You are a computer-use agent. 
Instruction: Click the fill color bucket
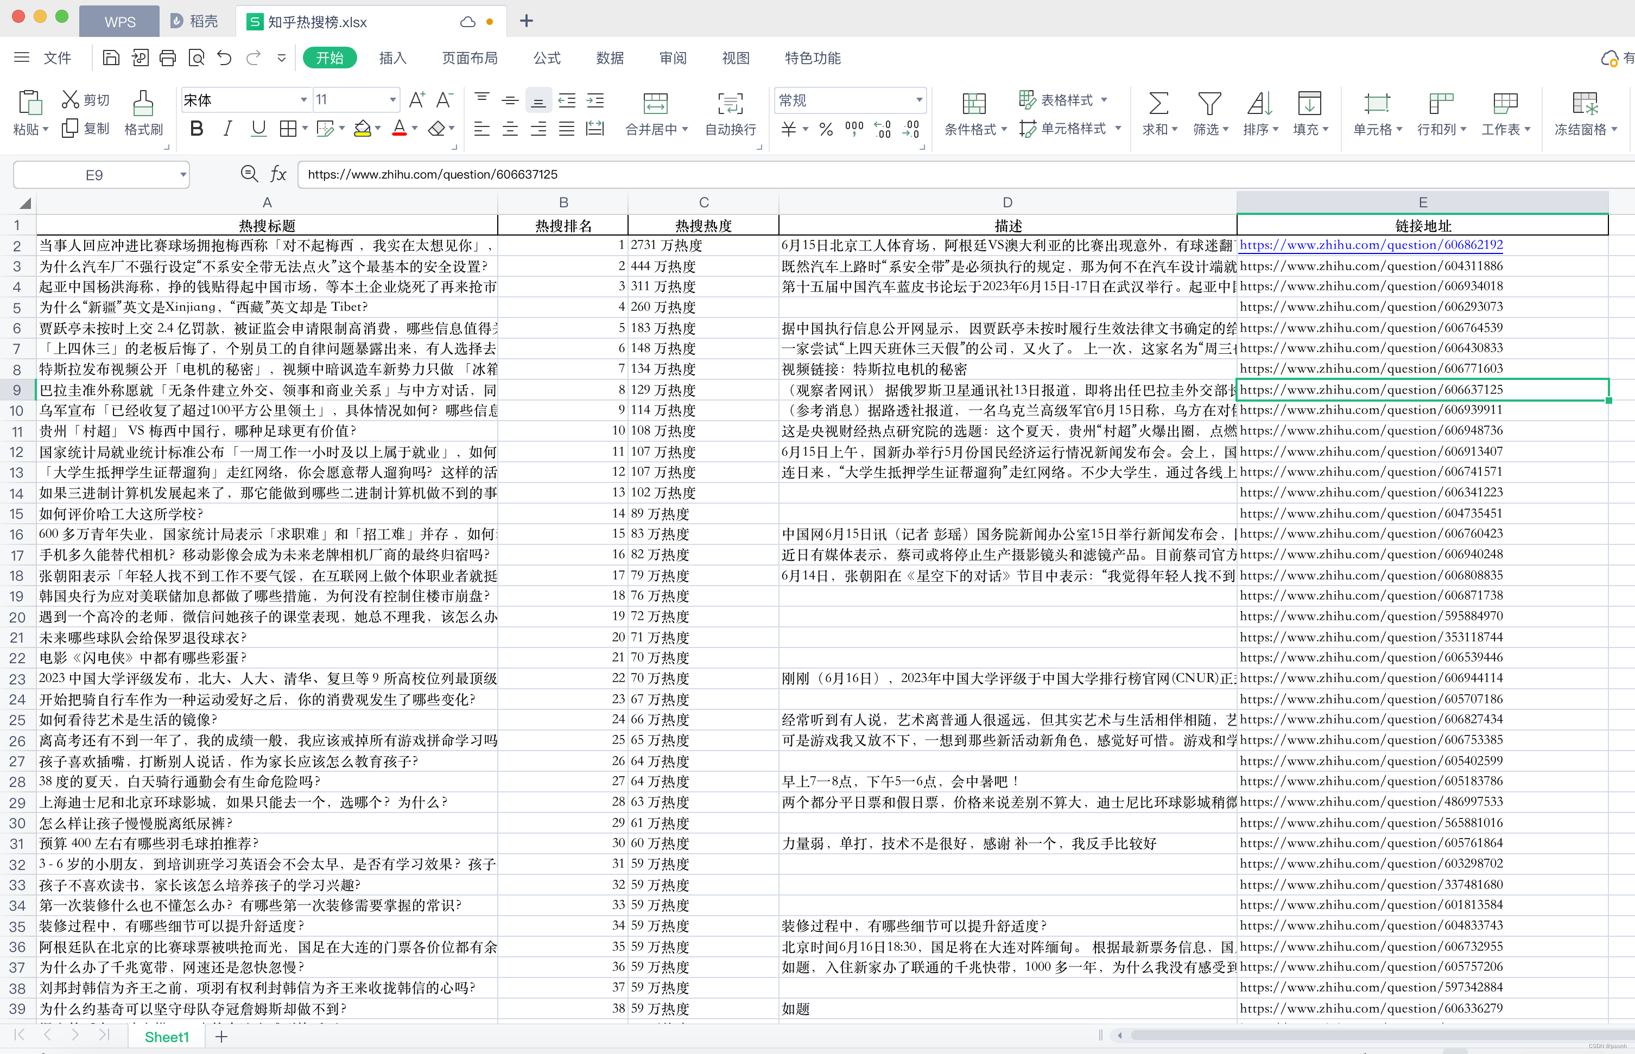(362, 129)
